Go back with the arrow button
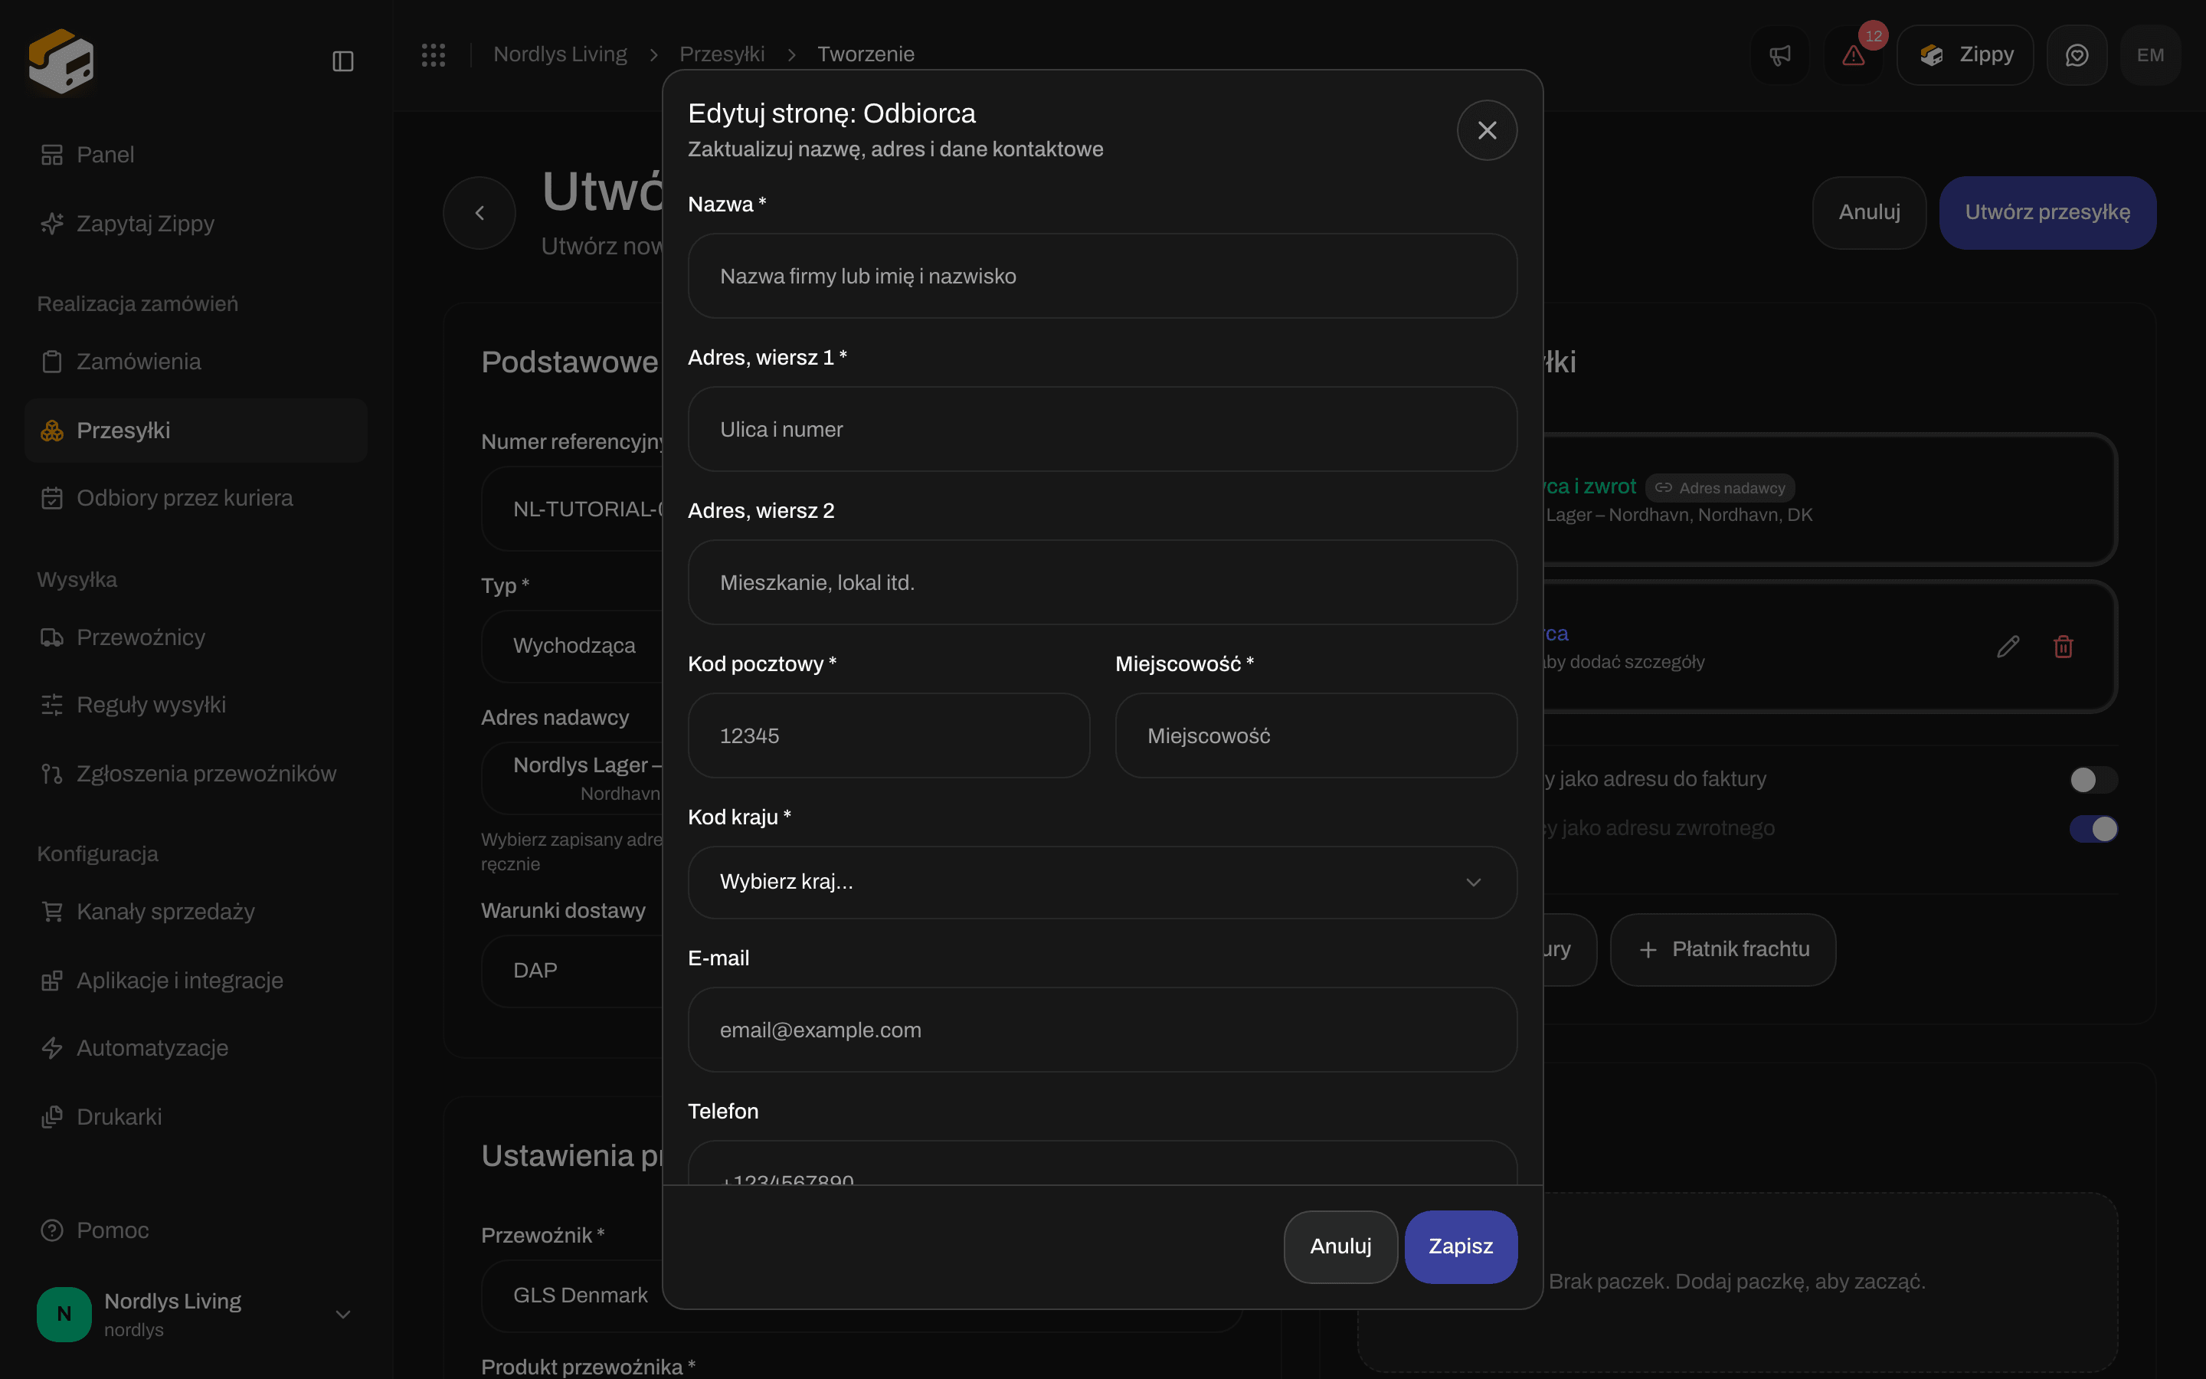Screen dimensions: 2206x1379 479,212
